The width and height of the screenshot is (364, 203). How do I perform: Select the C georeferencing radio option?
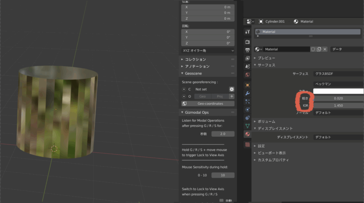pos(184,89)
